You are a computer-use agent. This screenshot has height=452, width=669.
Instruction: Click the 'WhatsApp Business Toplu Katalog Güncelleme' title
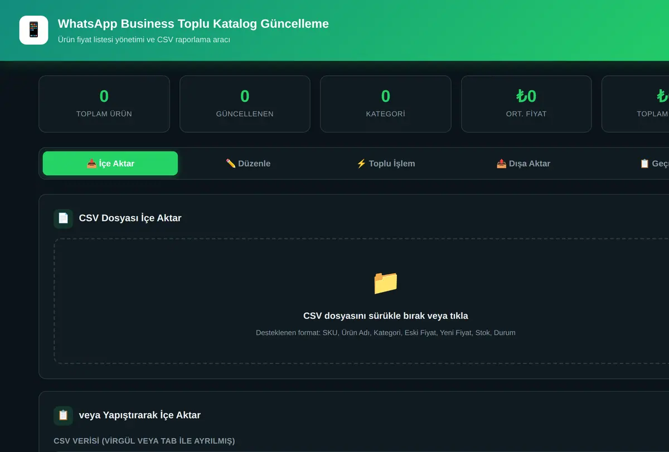point(193,24)
